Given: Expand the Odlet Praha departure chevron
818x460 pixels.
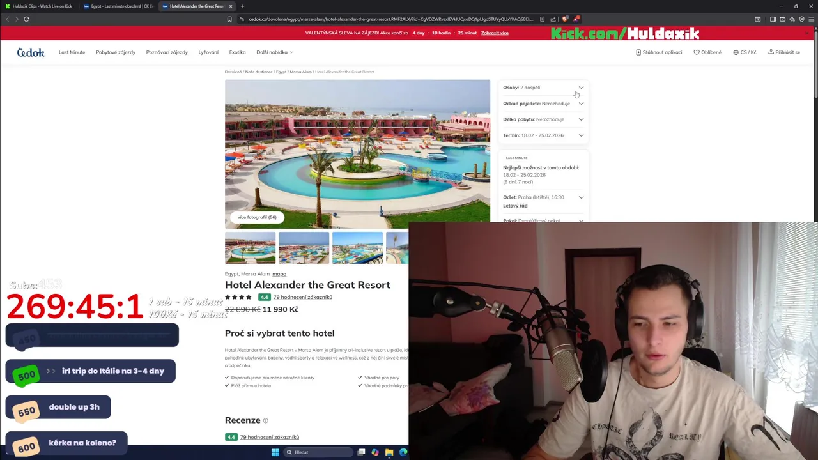Looking at the screenshot, I should click(x=581, y=197).
